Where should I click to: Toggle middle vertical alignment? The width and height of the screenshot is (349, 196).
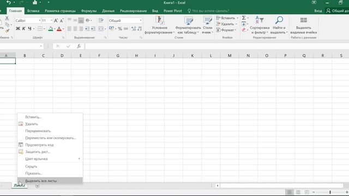click(75, 20)
